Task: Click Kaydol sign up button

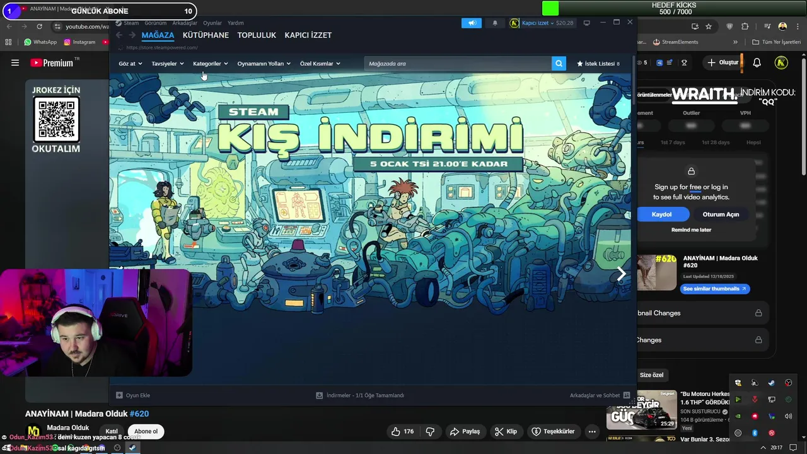Action: (x=661, y=214)
